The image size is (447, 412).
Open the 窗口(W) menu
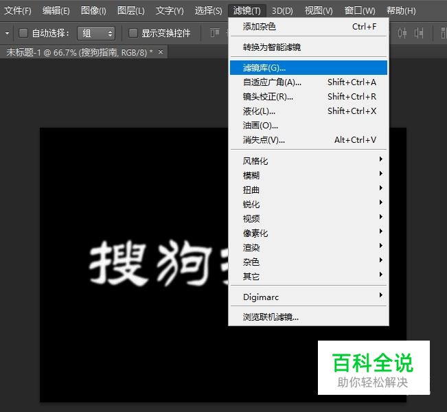pyautogui.click(x=360, y=11)
